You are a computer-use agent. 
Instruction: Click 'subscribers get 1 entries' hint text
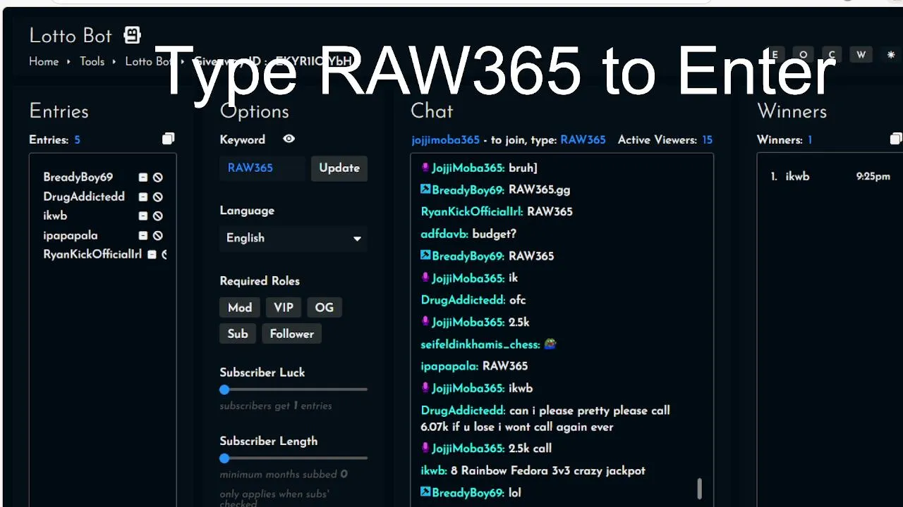point(276,406)
